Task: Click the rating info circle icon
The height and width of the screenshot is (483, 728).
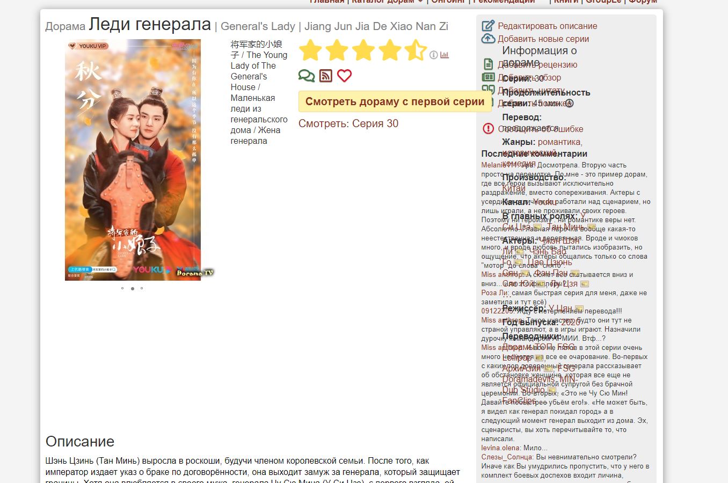Action: [x=434, y=55]
